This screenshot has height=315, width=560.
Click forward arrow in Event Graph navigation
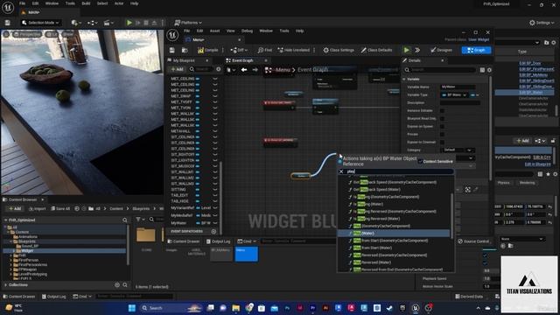(x=255, y=70)
